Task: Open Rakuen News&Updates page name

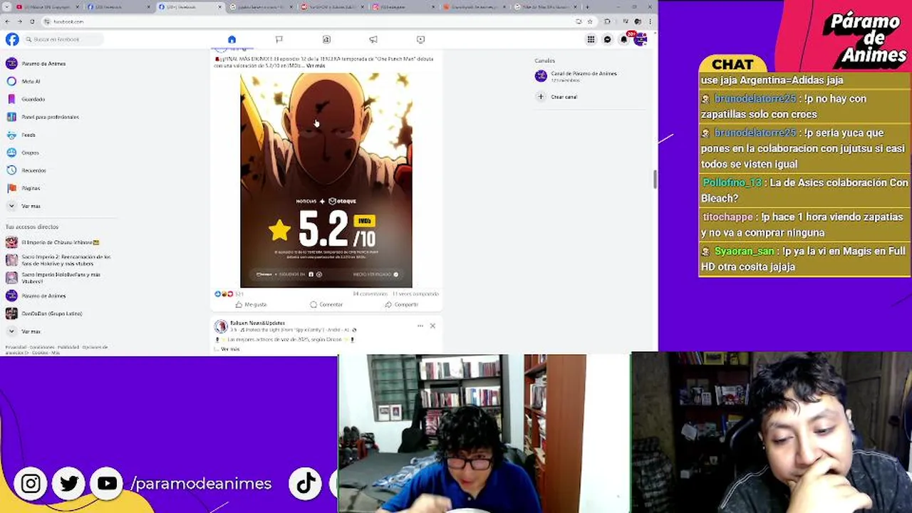Action: click(x=257, y=323)
